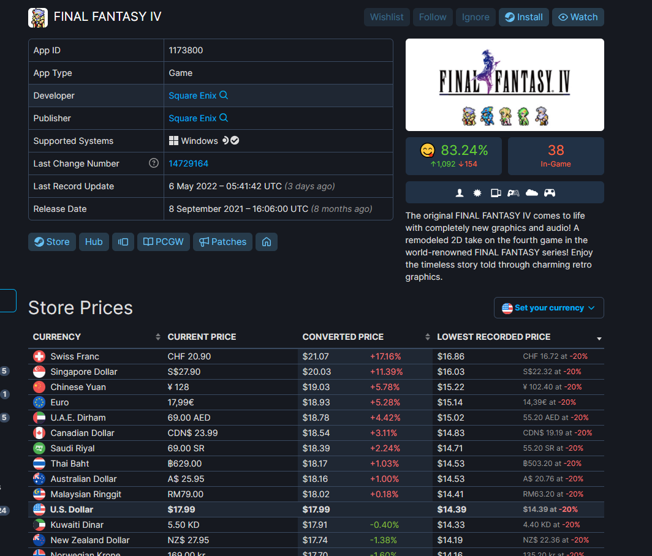Click the U.S. Dollar flag icon
The height and width of the screenshot is (556, 652).
[39, 509]
